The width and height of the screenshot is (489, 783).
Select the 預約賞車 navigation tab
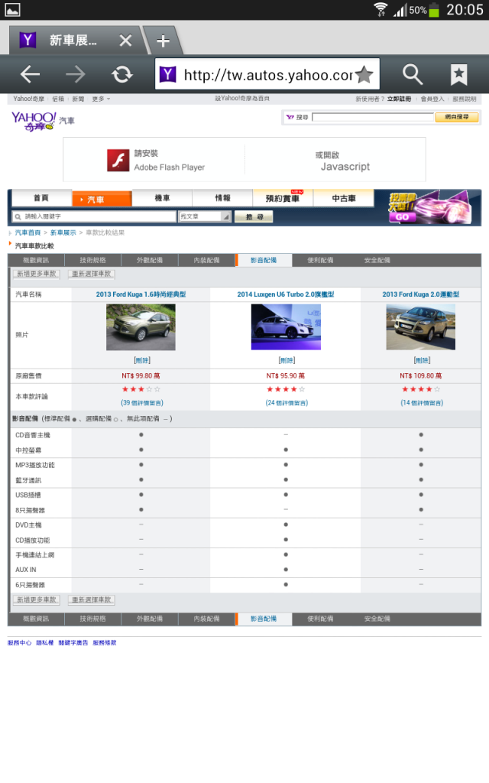283,198
